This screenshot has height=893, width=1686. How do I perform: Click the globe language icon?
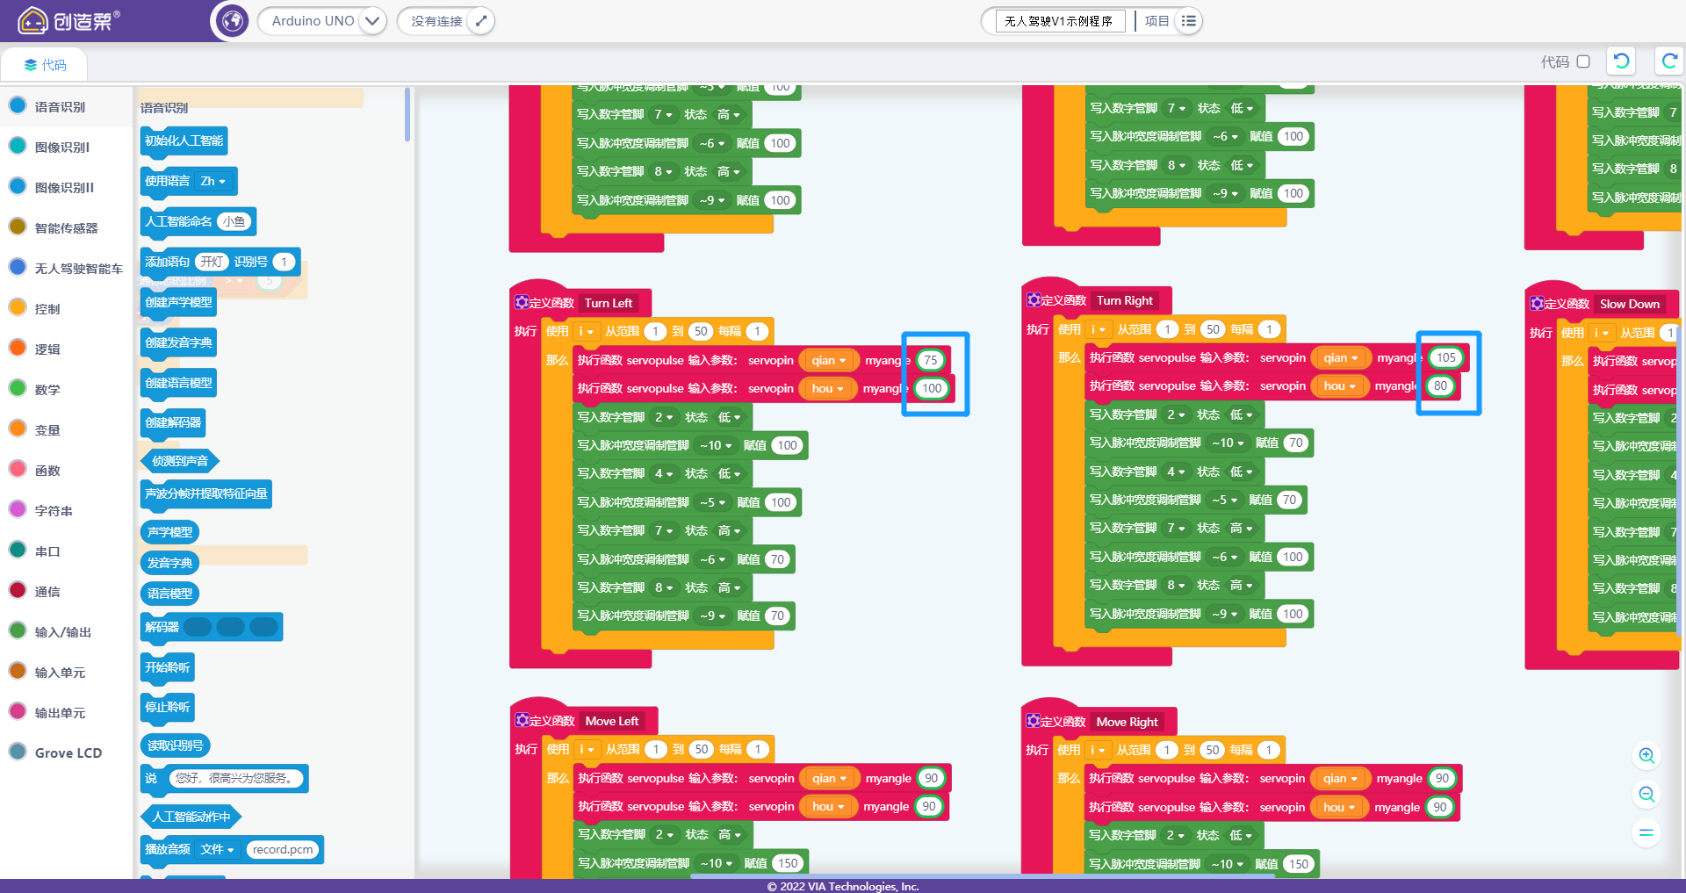click(233, 20)
